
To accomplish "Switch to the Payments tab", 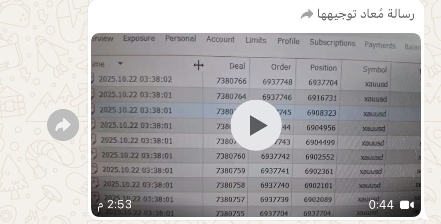I will tap(380, 45).
